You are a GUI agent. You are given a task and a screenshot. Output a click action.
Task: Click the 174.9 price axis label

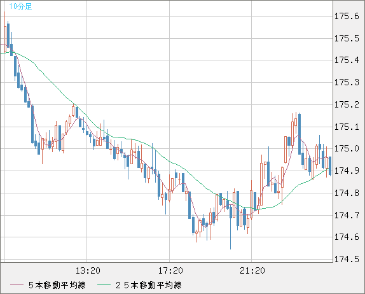[x=347, y=171]
